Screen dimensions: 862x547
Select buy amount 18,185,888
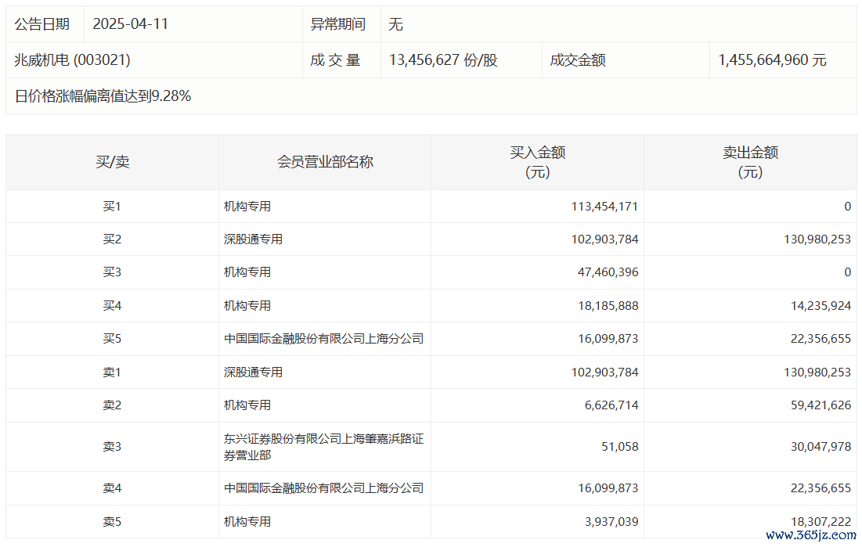coord(608,306)
